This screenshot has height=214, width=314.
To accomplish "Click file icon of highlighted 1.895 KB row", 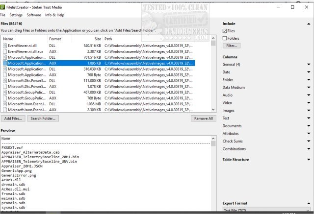I will (5, 63).
